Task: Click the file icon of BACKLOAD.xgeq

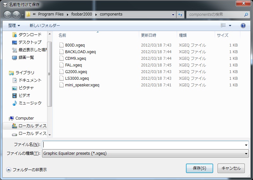Action: [x=61, y=52]
